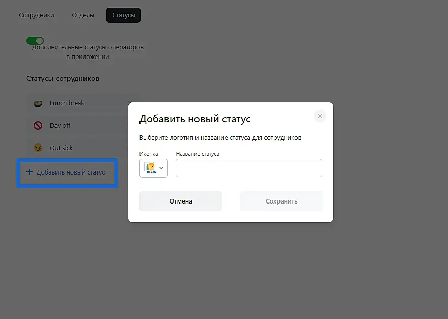This screenshot has height=319, width=448.
Task: Toggle Дополнительные статусы операторов switch off
Action: tap(35, 41)
